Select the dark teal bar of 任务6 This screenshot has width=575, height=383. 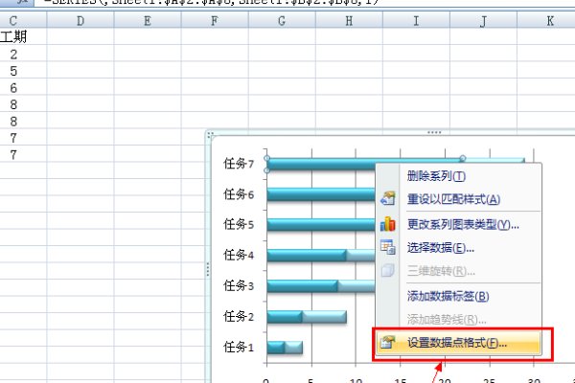(x=321, y=194)
